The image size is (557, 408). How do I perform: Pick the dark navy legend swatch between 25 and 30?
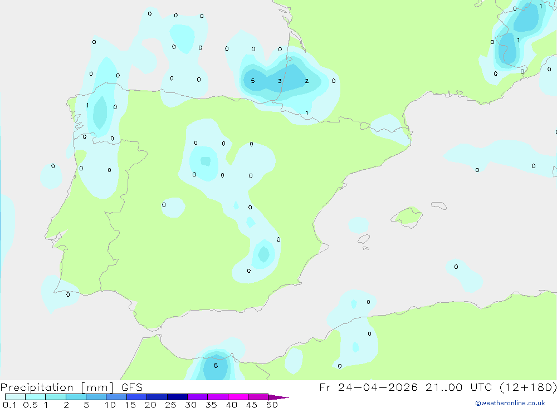click(177, 397)
